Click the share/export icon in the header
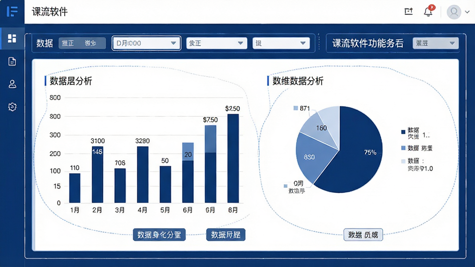Screen dimensions: 475x267 click(x=409, y=12)
